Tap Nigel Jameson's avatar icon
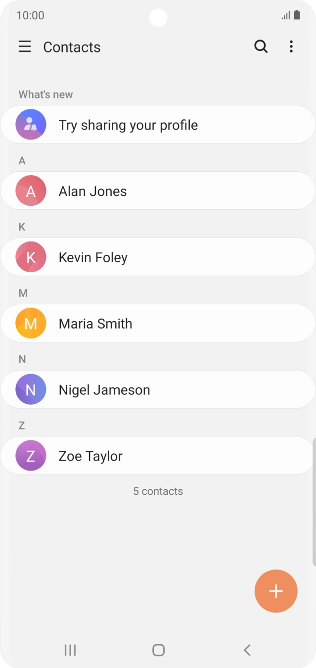316x668 pixels. 31,390
